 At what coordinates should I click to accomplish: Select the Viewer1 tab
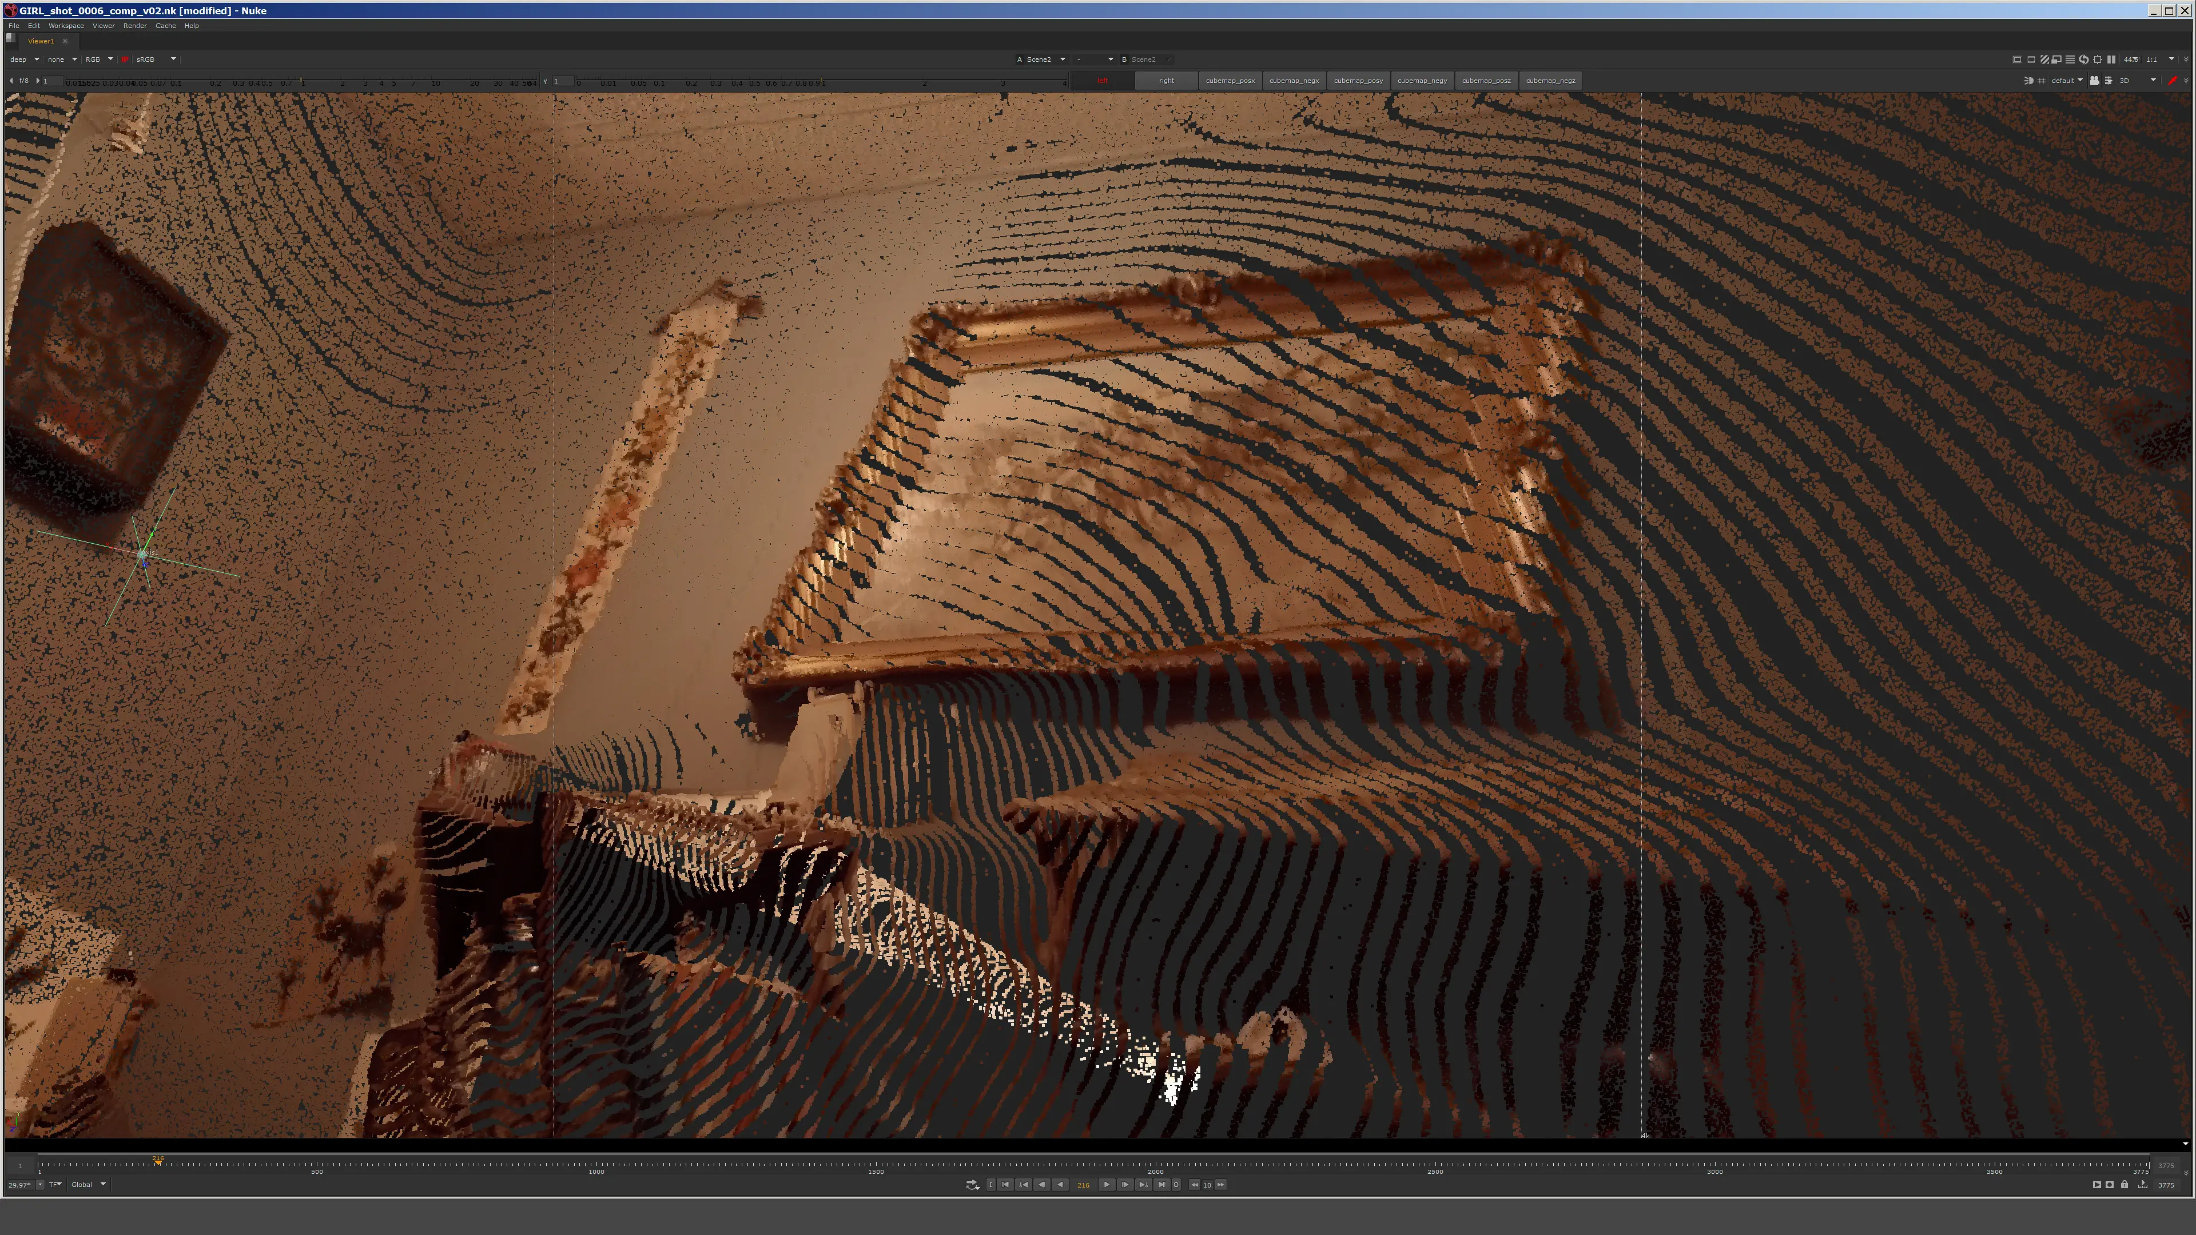click(x=40, y=41)
